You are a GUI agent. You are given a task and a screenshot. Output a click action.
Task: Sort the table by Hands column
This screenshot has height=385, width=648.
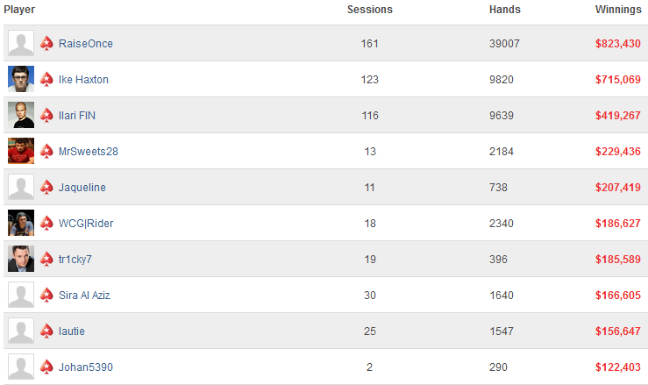(504, 10)
